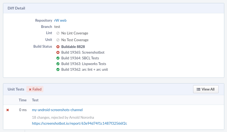Open Build 19365: Screenshotbot
The height and width of the screenshot is (132, 227).
pyautogui.click(x=83, y=52)
